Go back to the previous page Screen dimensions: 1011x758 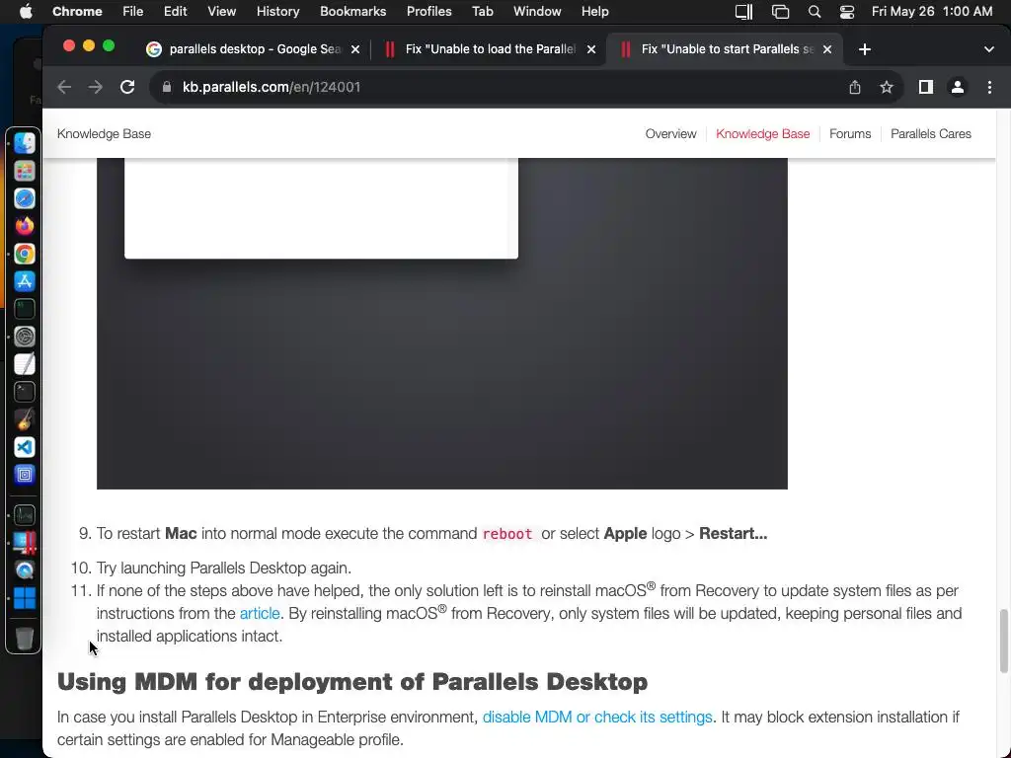[x=64, y=87]
